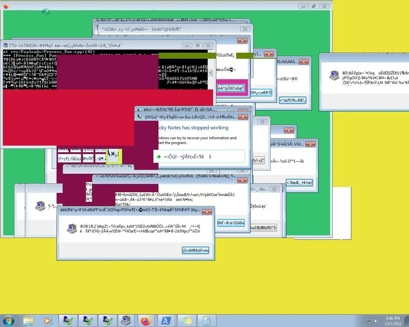Click the network icon in the system tray
This screenshot has width=409, height=327.
click(369, 321)
